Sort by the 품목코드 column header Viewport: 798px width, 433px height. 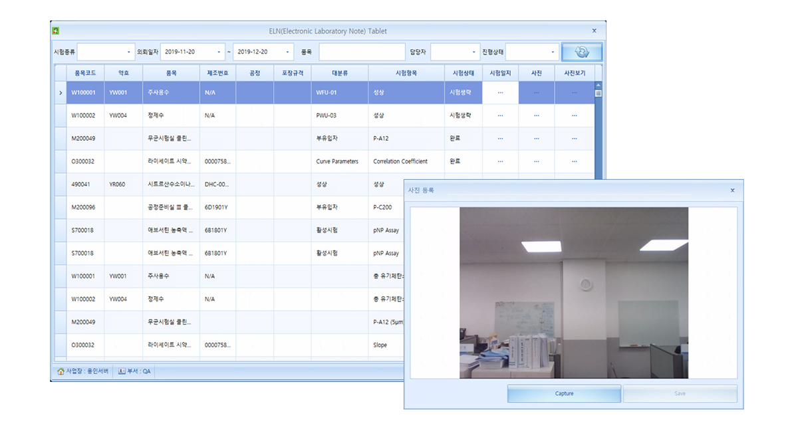coord(85,72)
